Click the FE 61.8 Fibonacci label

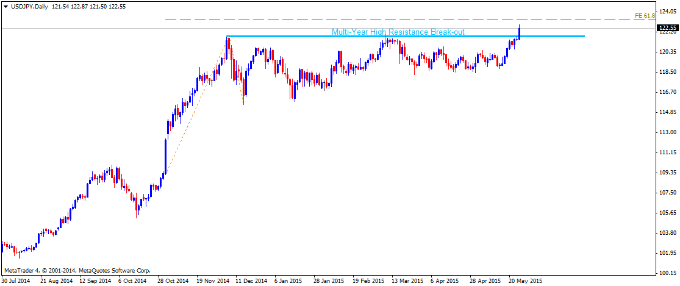[x=644, y=15]
